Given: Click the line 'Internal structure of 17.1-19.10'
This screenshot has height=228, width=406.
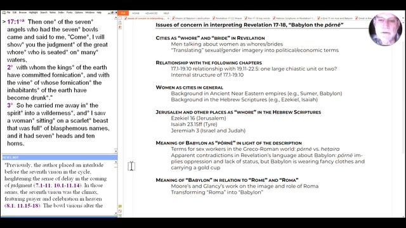Looking at the screenshot, I should [x=207, y=75].
